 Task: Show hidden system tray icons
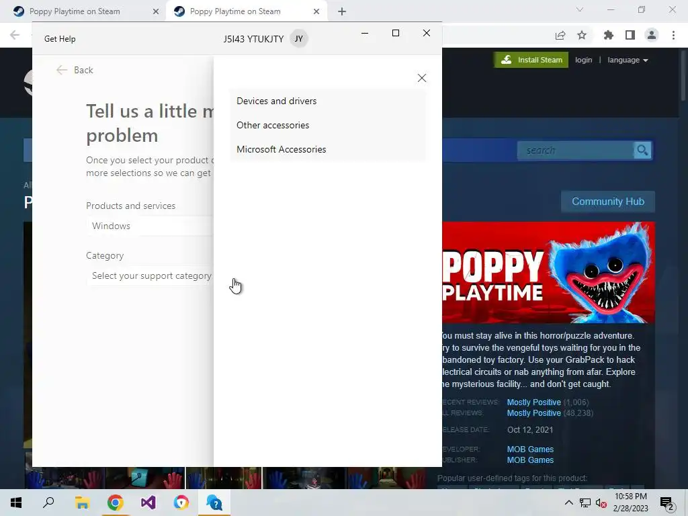(568, 503)
